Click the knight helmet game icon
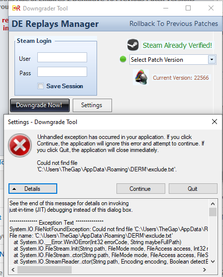This screenshot has height=277, width=223. [x=141, y=77]
